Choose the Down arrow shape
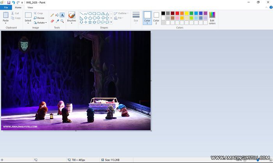This screenshot has width=273, height=163. click(82, 22)
